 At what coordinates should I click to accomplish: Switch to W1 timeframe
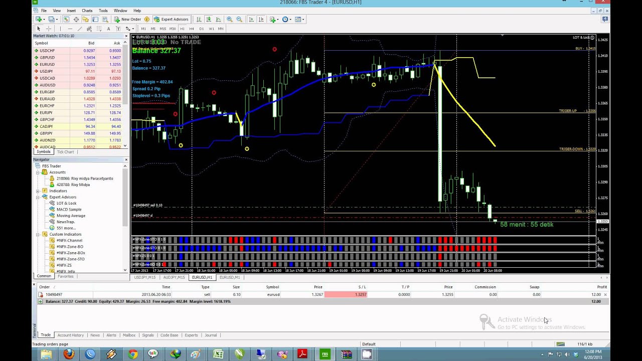coord(211,29)
